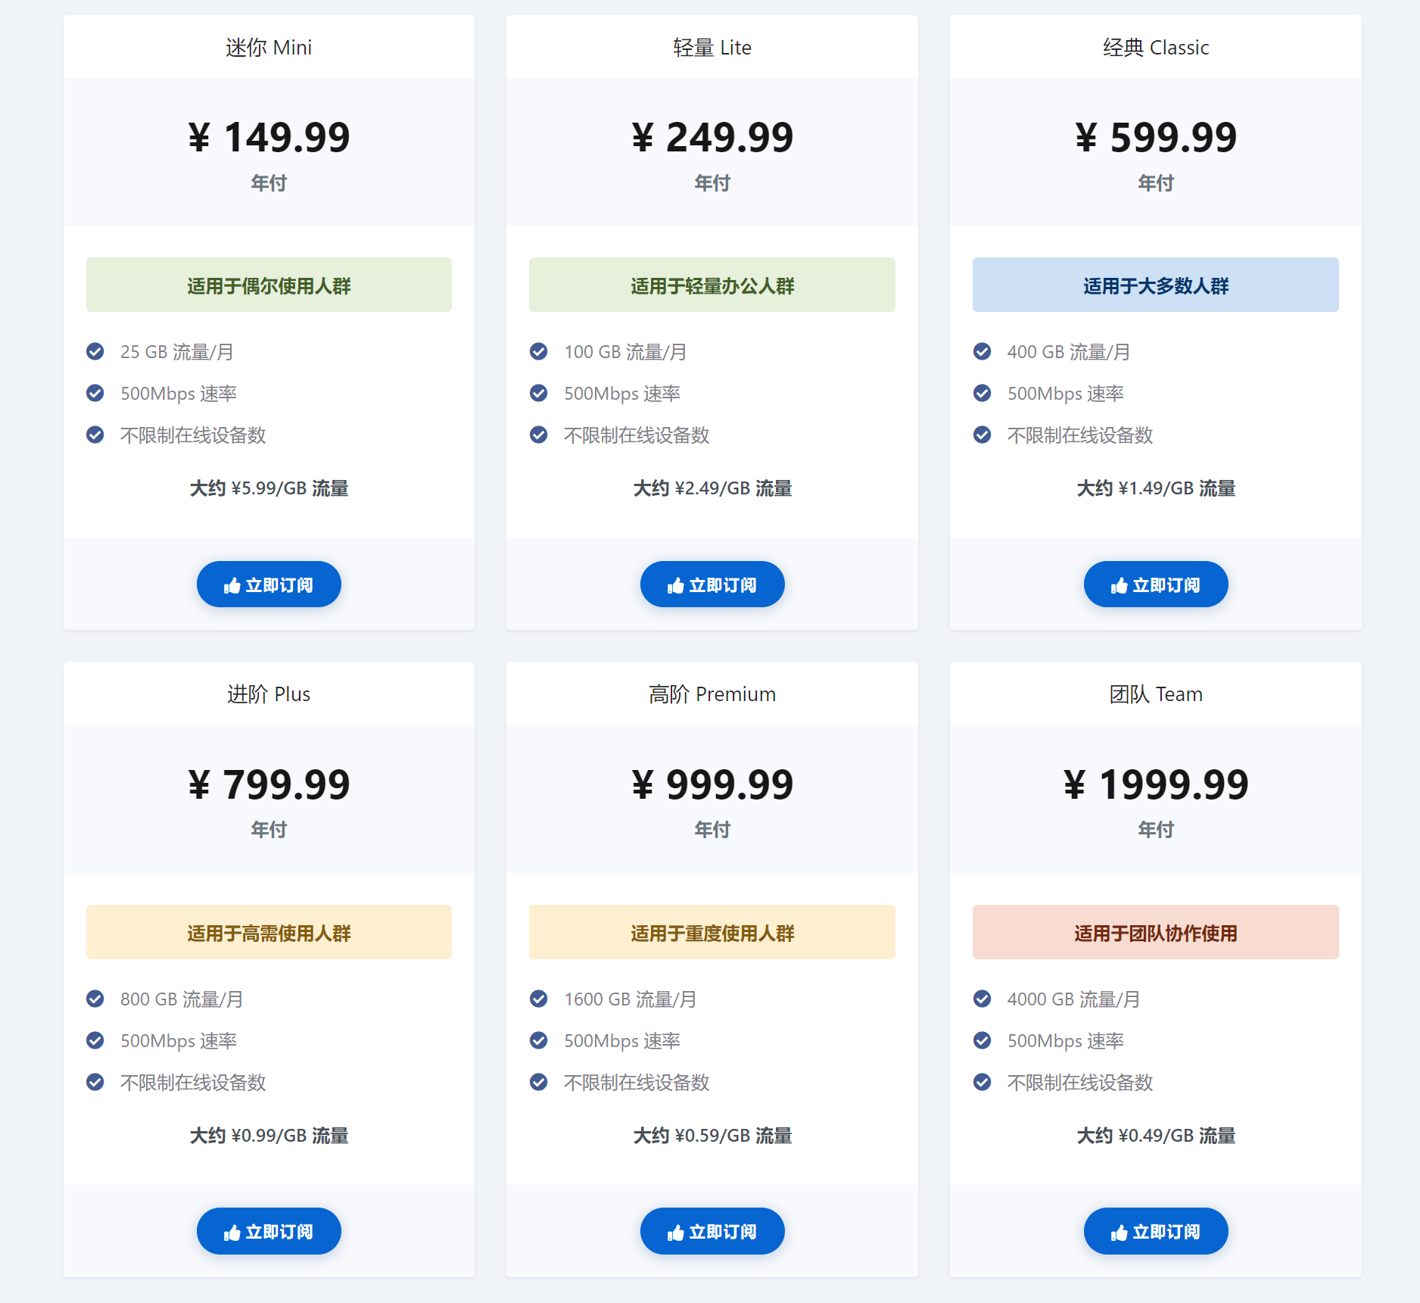The height and width of the screenshot is (1303, 1420).
Task: Click the 适用于团队协作使用 badge
Action: point(1155,932)
